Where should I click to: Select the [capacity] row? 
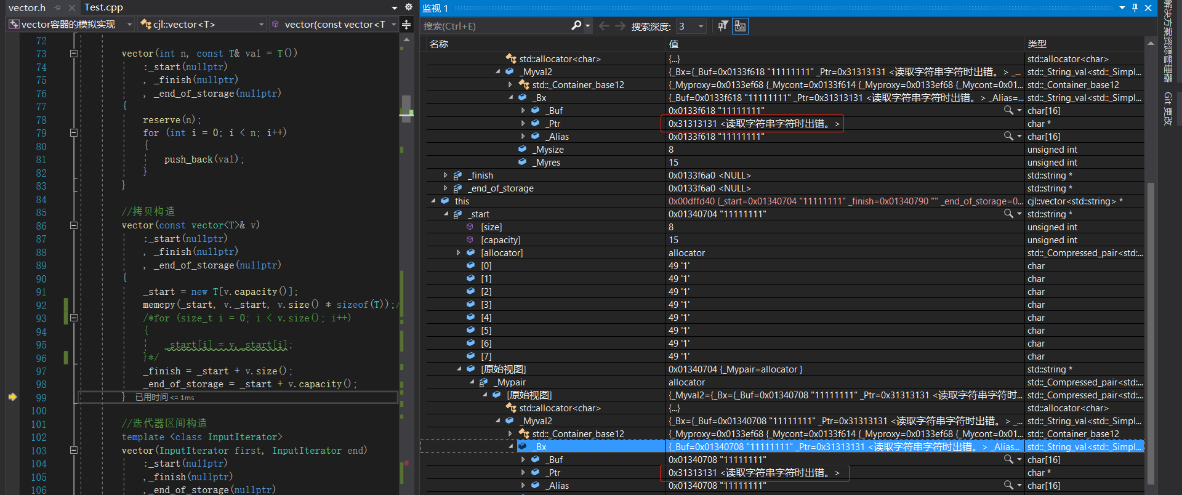click(x=782, y=239)
